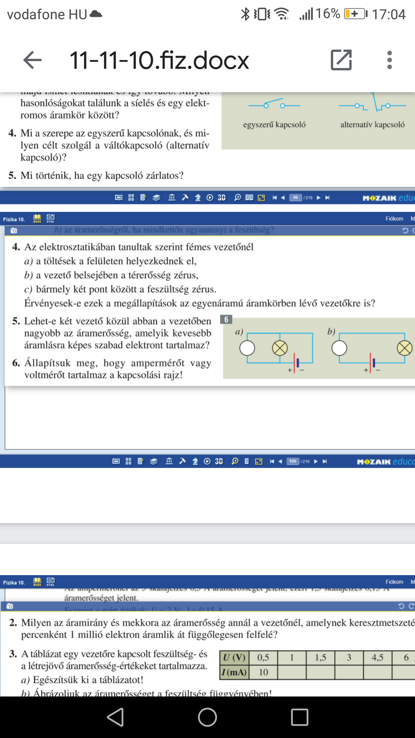
Task: Click the play circle icon in page 100 toolbar
Action: coord(207,461)
